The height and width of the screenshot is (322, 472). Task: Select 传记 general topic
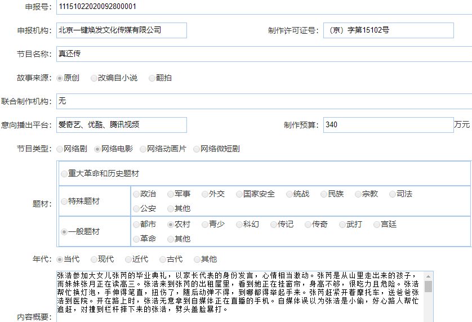274,225
